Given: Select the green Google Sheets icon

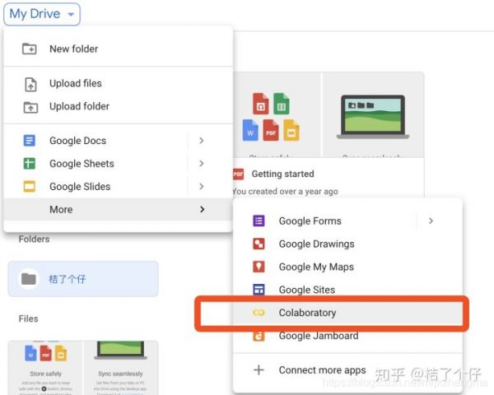Looking at the screenshot, I should tap(30, 164).
